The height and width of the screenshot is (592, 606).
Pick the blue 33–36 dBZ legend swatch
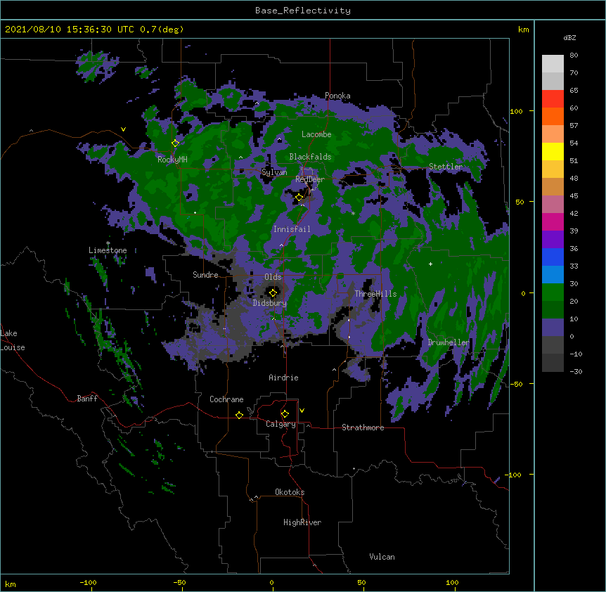click(x=553, y=257)
